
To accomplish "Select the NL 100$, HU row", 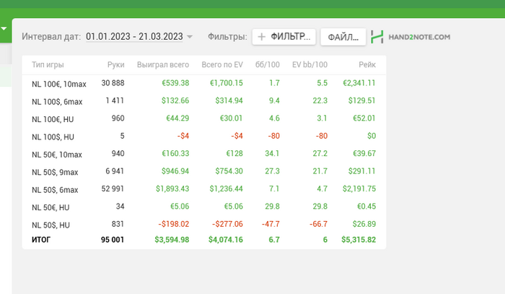I will coord(204,137).
